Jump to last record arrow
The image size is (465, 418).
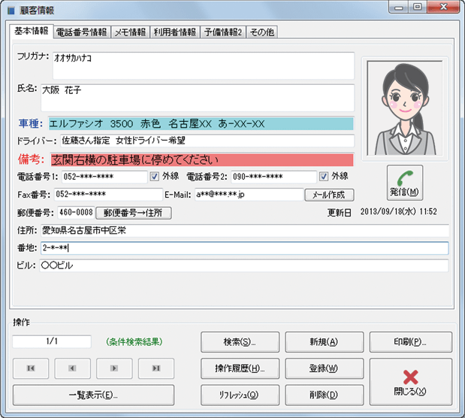[156, 368]
